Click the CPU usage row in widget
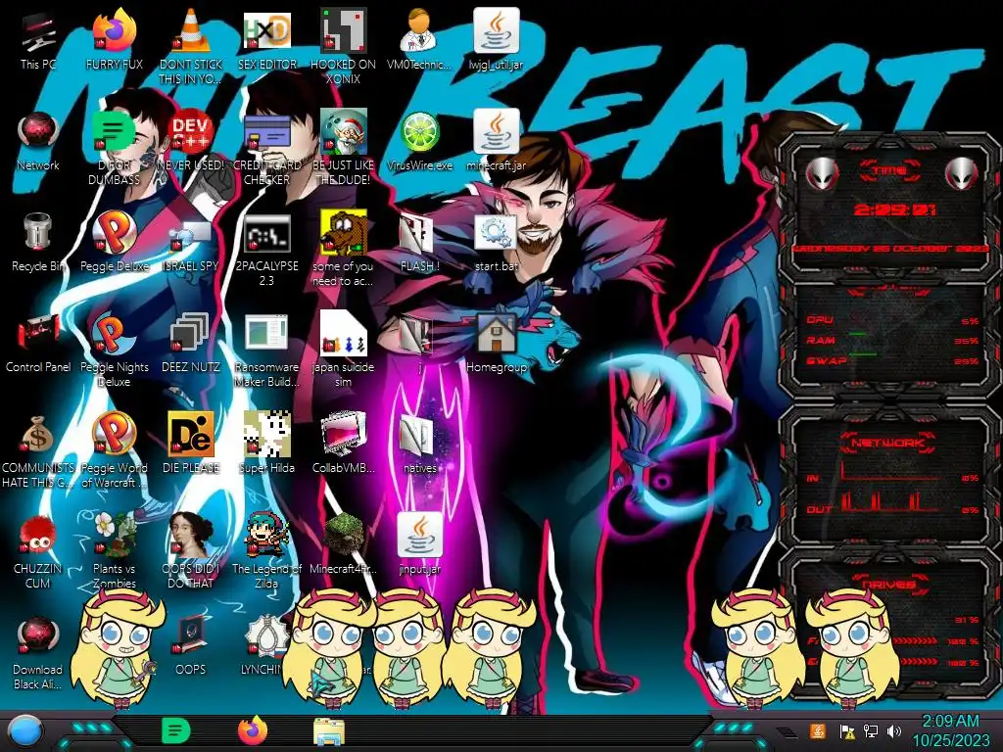The height and width of the screenshot is (752, 1003). pyautogui.click(x=891, y=320)
